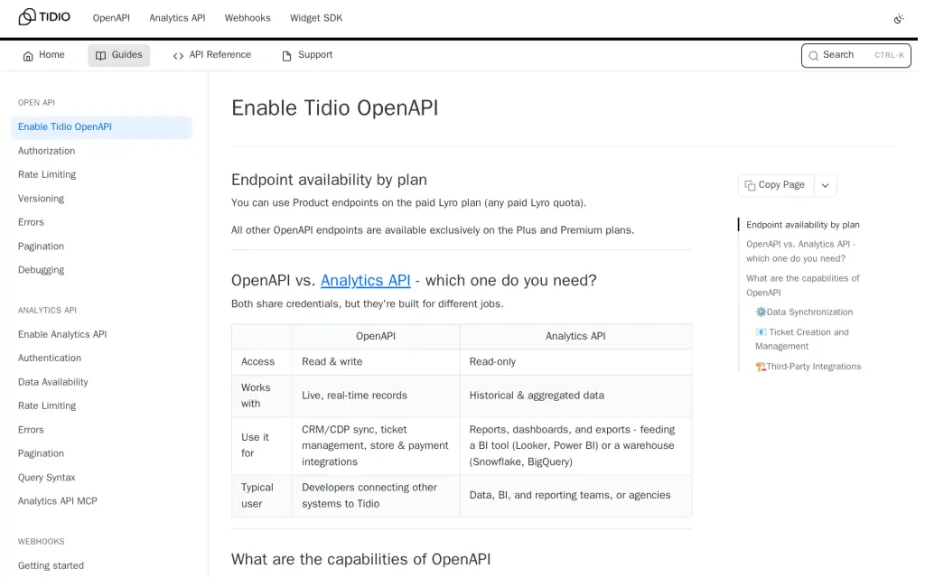This screenshot has height=578, width=925.
Task: Switch to the API Reference tab
Action: click(x=211, y=55)
